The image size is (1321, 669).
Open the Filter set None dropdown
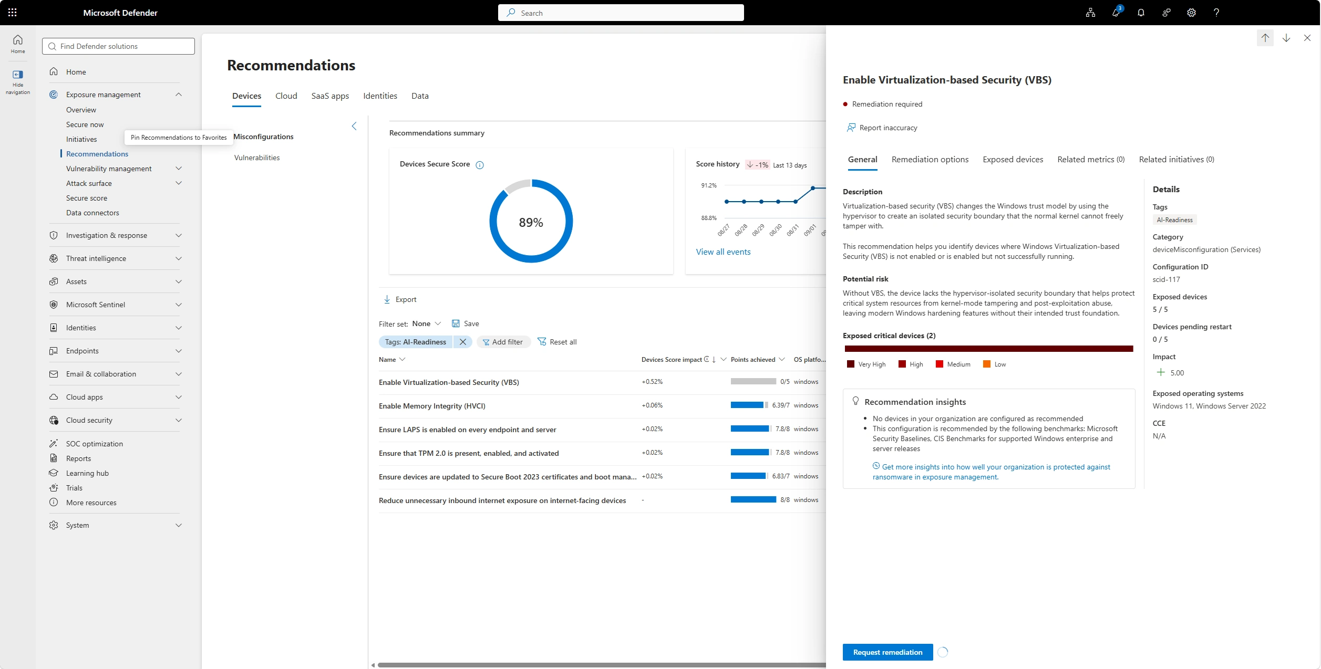427,323
